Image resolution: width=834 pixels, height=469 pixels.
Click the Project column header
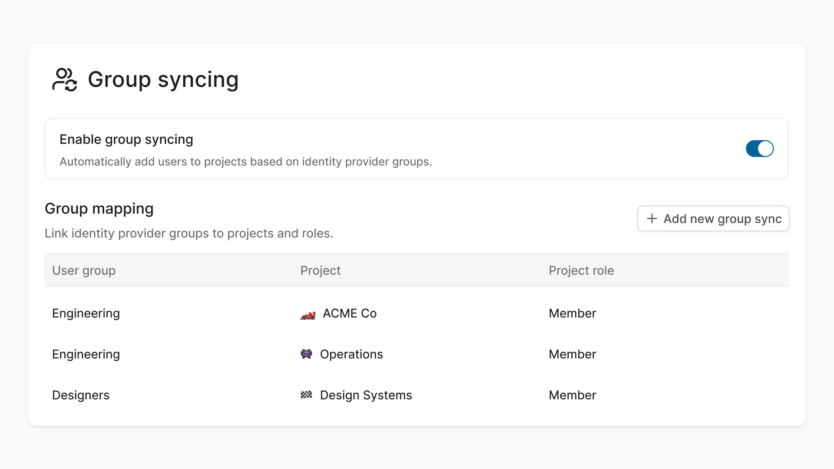click(x=321, y=271)
